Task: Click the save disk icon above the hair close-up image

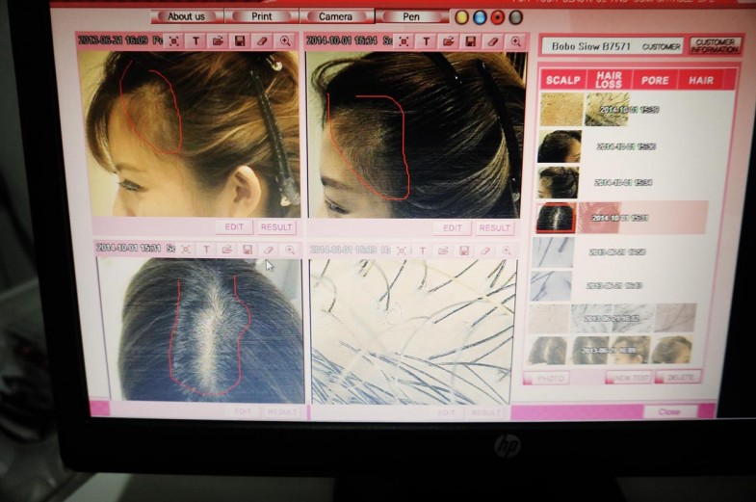Action: click(x=464, y=251)
